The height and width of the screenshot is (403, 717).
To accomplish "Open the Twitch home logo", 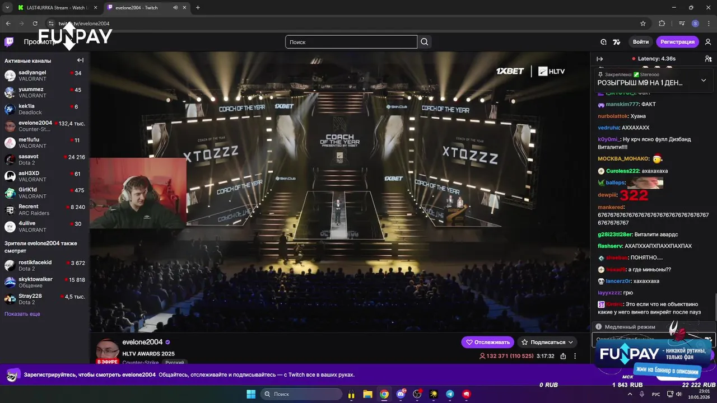I will (9, 42).
